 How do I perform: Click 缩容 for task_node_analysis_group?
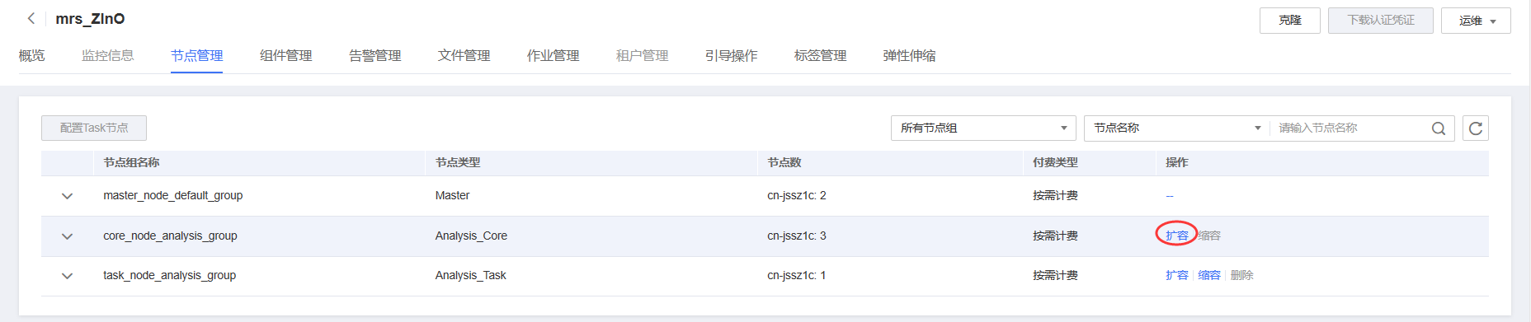coord(1209,275)
